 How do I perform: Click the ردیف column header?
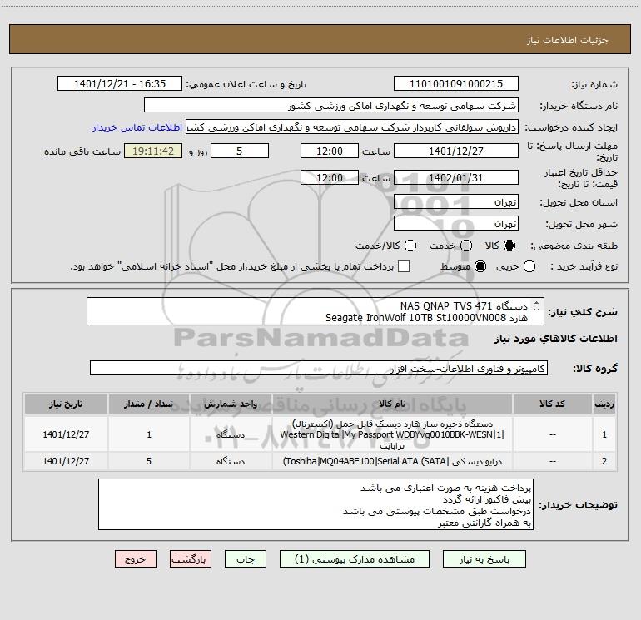point(604,404)
